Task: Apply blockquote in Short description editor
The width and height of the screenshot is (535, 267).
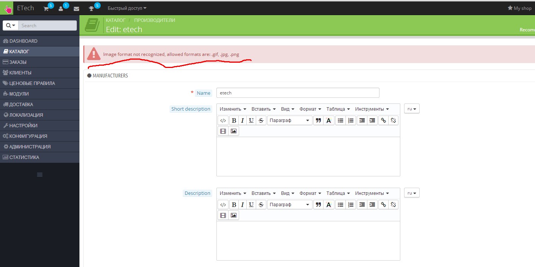Action: [x=318, y=120]
